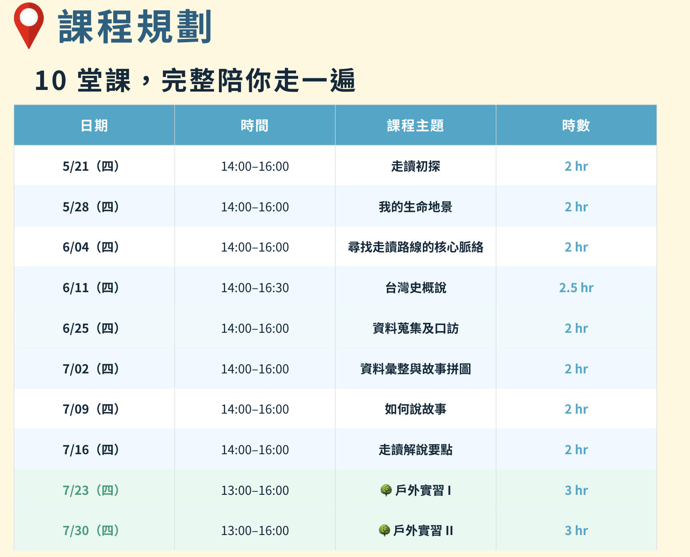The height and width of the screenshot is (557, 690).
Task: Select the 課程主題 column header
Action: click(x=415, y=125)
